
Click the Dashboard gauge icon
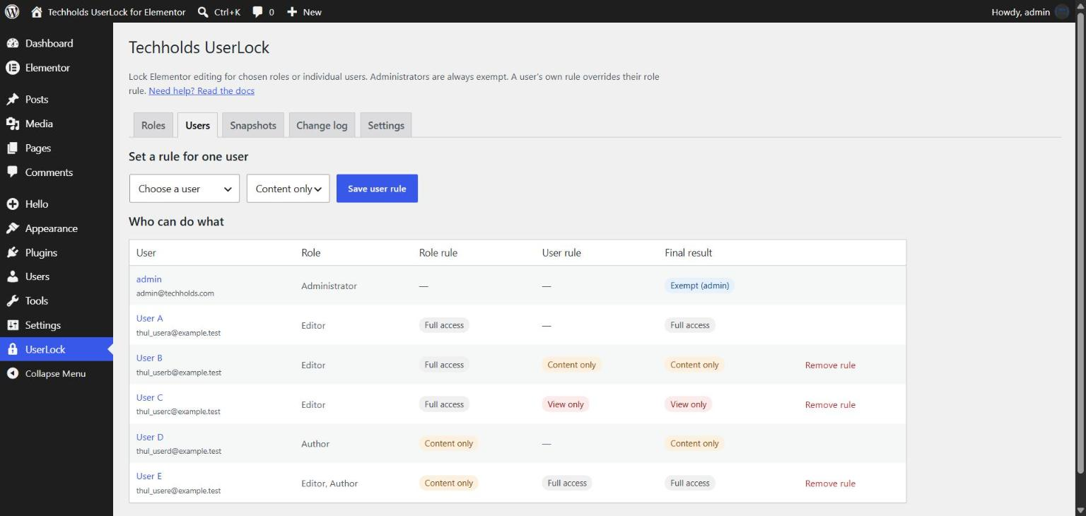pyautogui.click(x=13, y=43)
